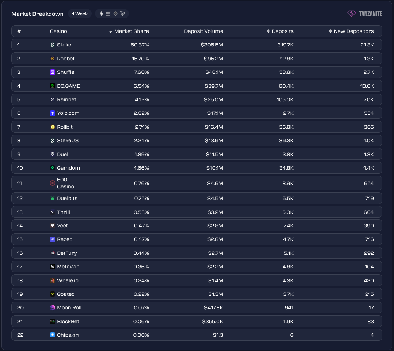The height and width of the screenshot is (351, 394).
Task: Click the Whale.io logo icon
Action: point(53,280)
